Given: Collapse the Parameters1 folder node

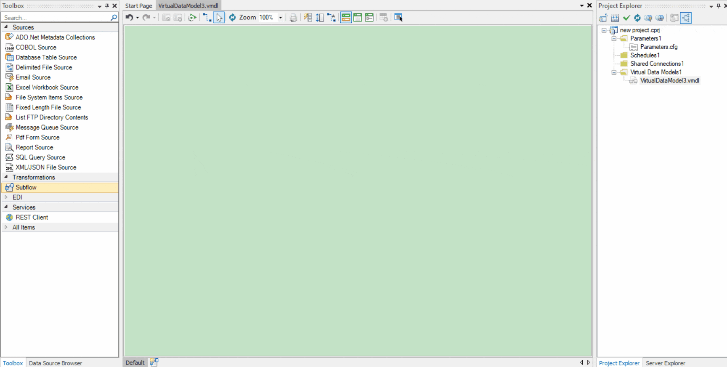Looking at the screenshot, I should [x=614, y=38].
